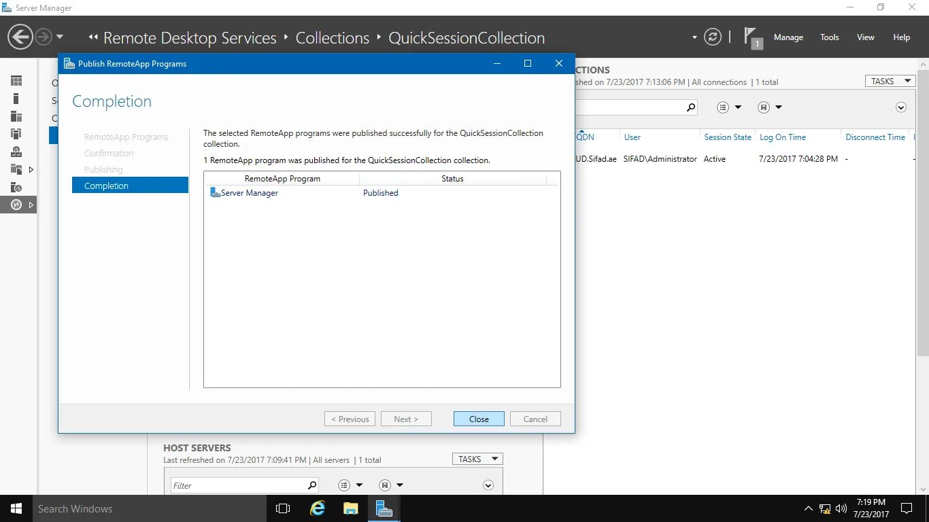Image resolution: width=929 pixels, height=522 pixels.
Task: Refresh Server Manager with the circular refresh icon
Action: tap(712, 37)
